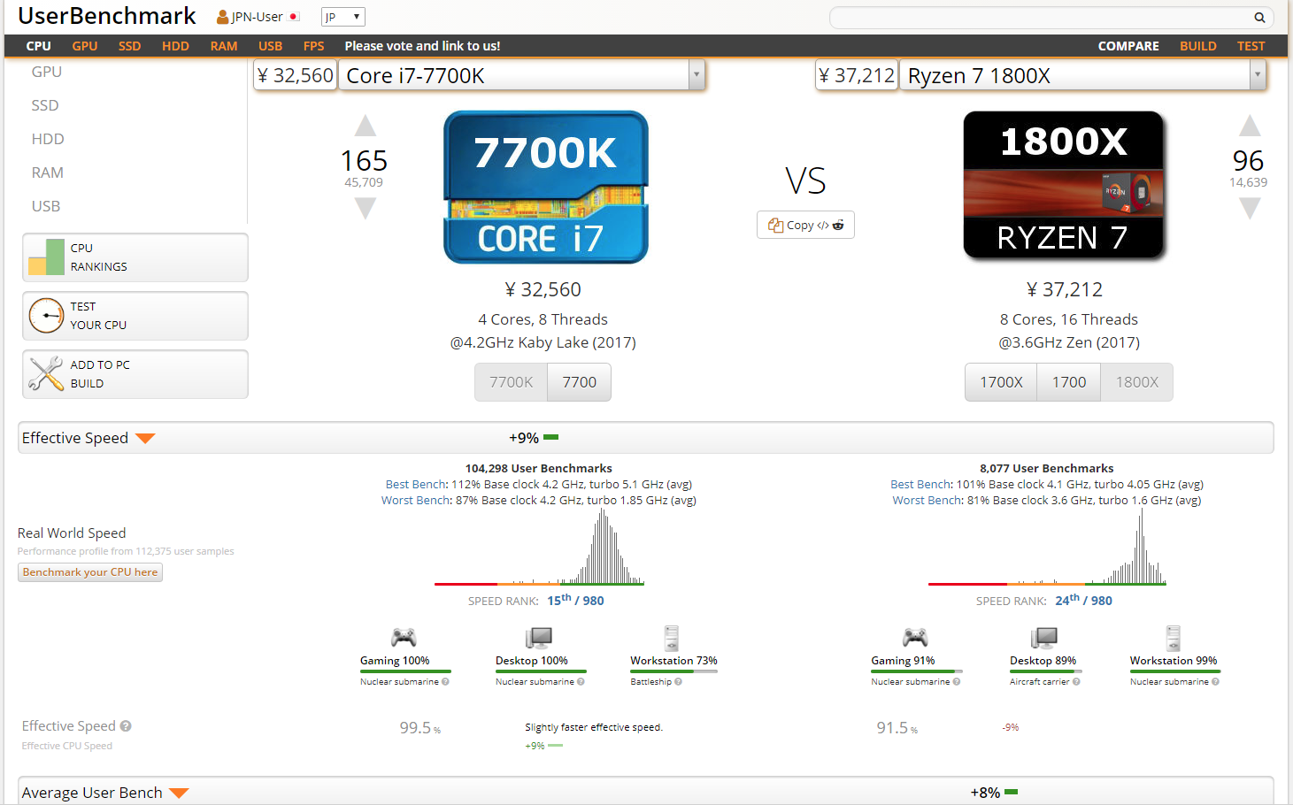Image resolution: width=1293 pixels, height=805 pixels.
Task: Select the greyed 1800X variant button
Action: pos(1137,382)
